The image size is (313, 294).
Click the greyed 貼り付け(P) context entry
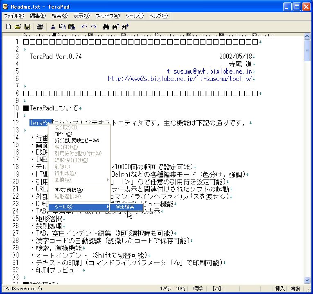79,147
